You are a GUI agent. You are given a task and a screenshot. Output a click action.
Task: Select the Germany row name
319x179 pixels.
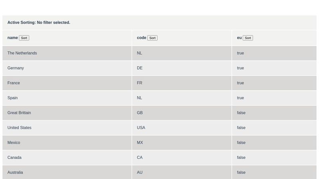(16, 68)
